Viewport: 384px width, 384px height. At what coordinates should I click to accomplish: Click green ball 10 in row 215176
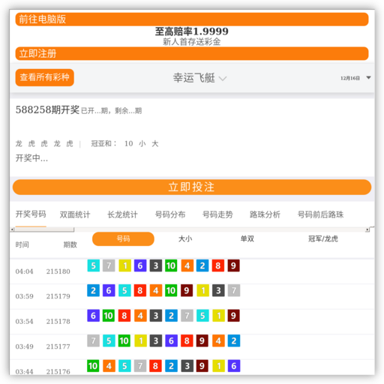93,366
